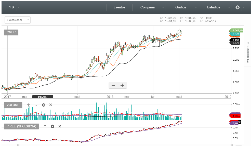The height and width of the screenshot is (146, 251).
Task: Click the CMPC symbol label
Action: [x=11, y=32]
